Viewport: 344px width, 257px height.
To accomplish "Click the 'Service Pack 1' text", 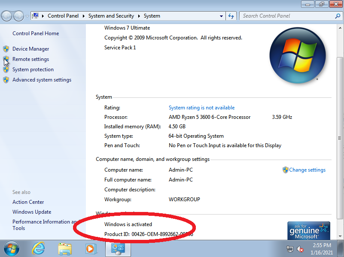I will 120,48.
